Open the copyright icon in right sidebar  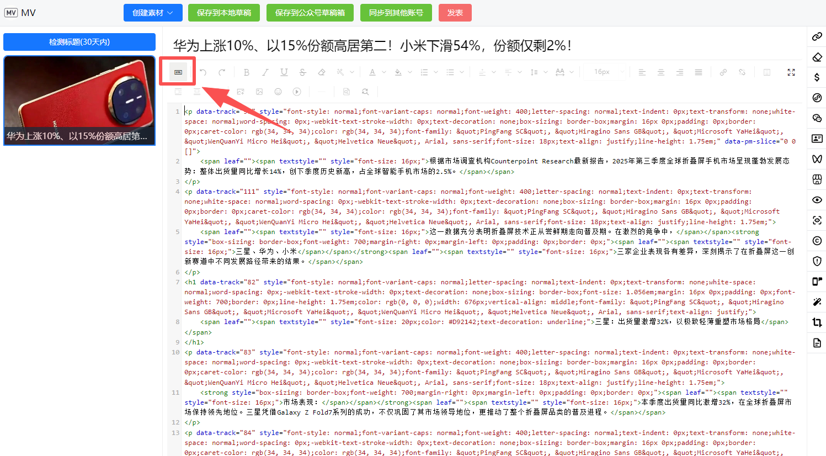[817, 241]
